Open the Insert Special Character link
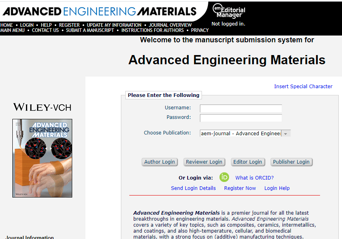The height and width of the screenshot is (239, 342). [303, 86]
